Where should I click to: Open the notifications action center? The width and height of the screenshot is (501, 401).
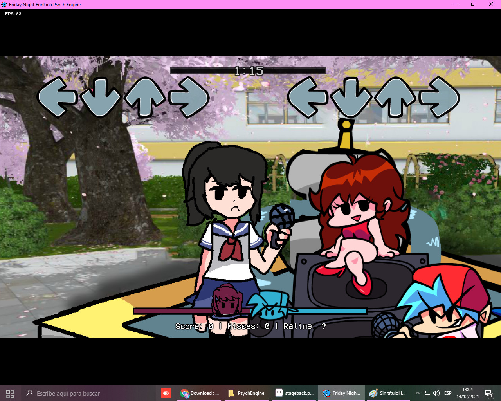tap(489, 393)
